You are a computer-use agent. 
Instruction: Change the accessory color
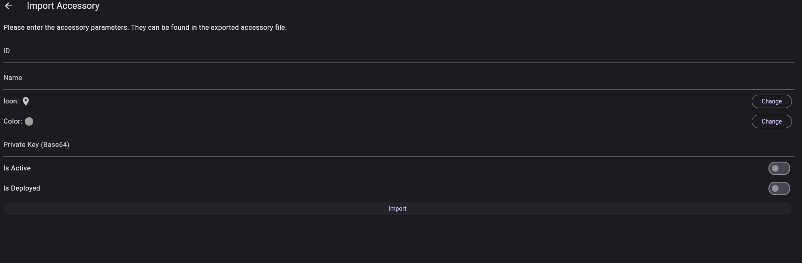(771, 121)
